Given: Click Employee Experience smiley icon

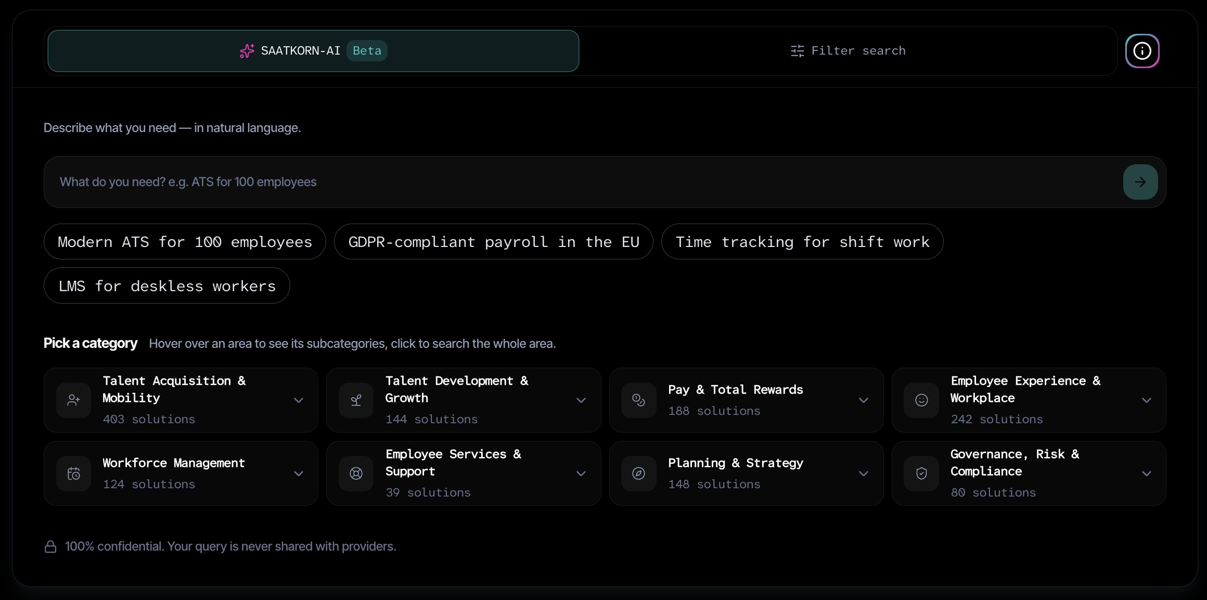Looking at the screenshot, I should [921, 400].
